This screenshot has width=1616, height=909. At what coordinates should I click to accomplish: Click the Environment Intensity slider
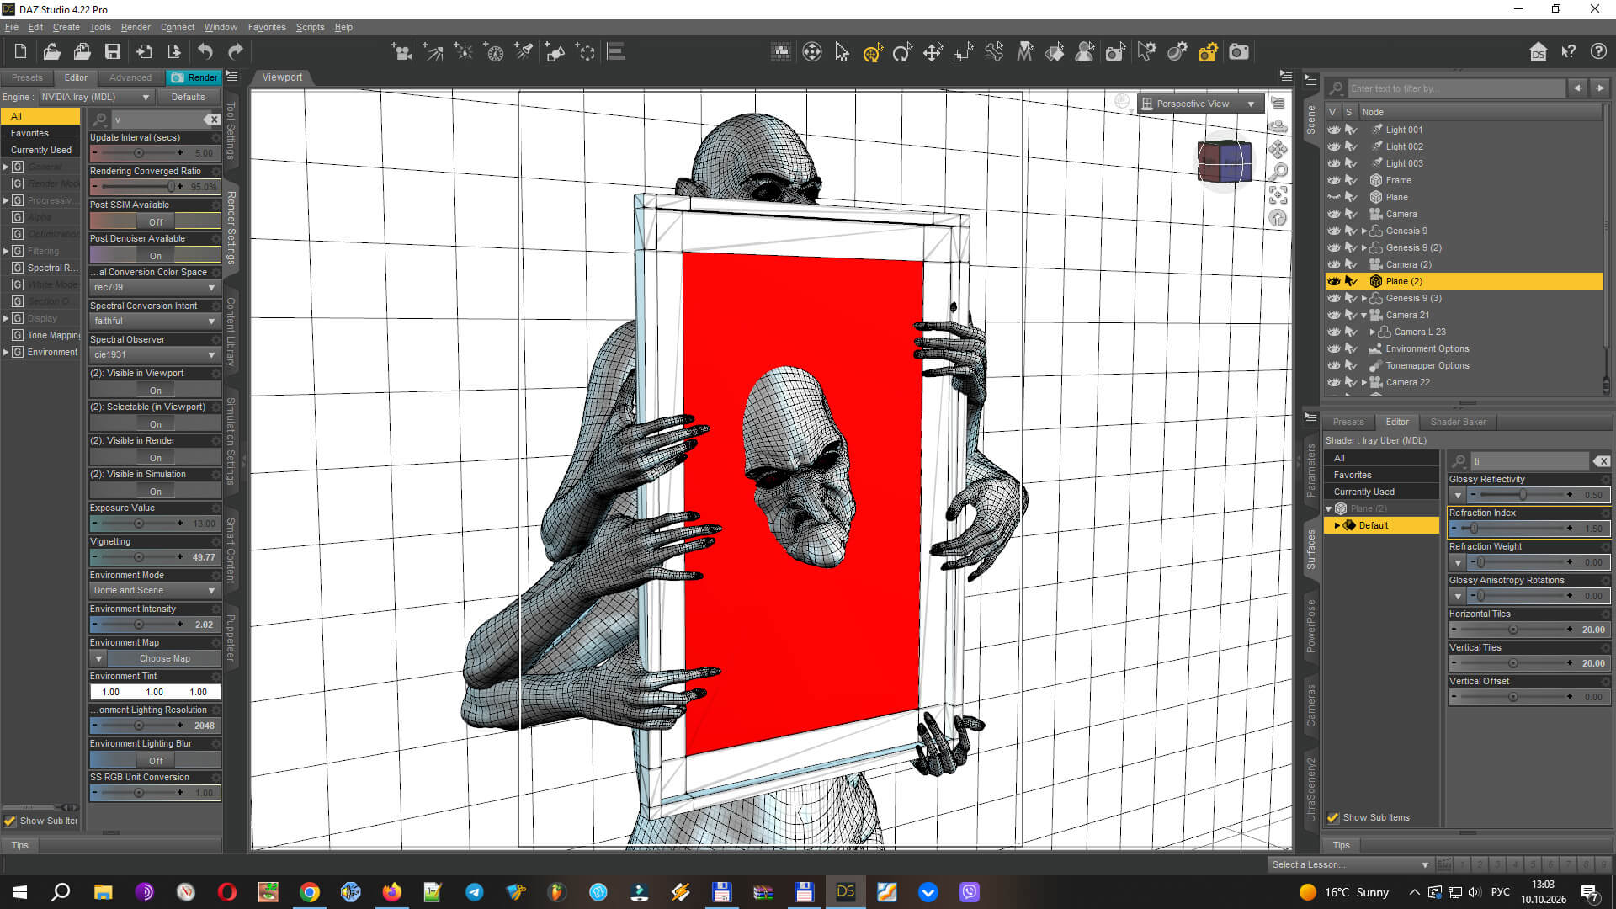tap(139, 625)
